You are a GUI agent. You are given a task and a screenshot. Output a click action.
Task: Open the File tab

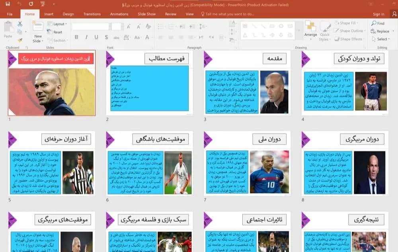(x=10, y=14)
